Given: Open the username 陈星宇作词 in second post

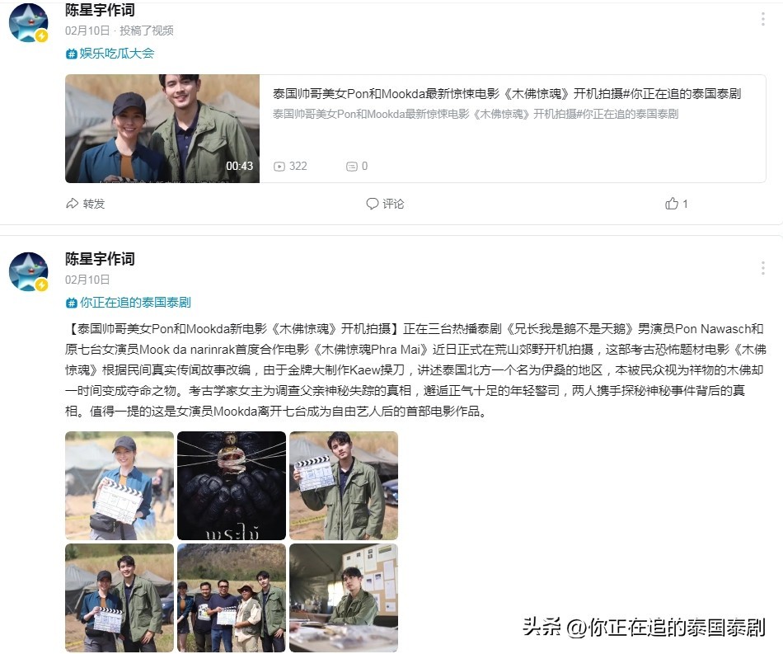Looking at the screenshot, I should coord(100,259).
